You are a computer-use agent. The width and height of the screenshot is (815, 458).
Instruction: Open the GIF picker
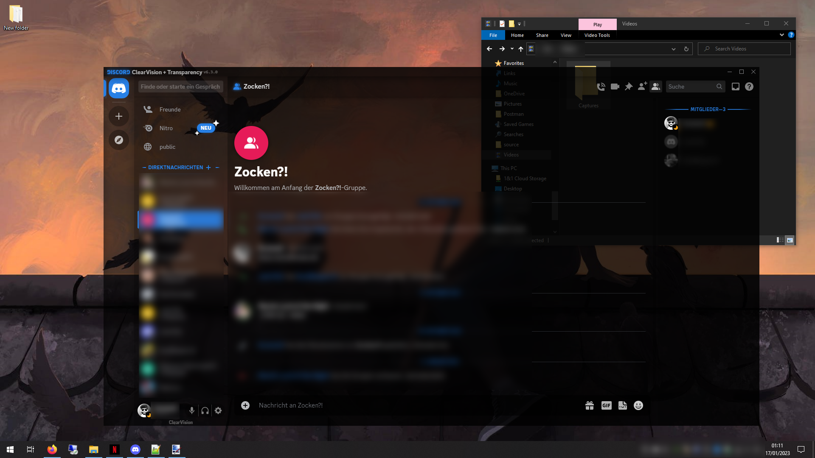click(x=606, y=405)
